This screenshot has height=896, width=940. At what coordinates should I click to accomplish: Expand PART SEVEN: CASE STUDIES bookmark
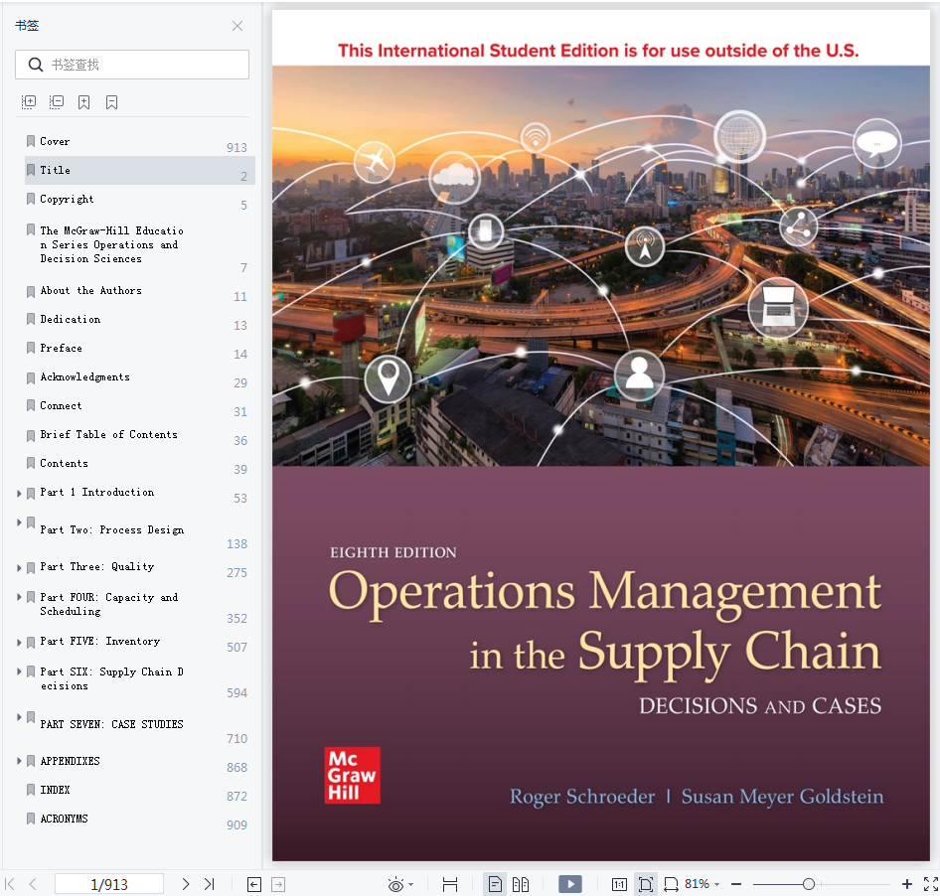tap(19, 717)
